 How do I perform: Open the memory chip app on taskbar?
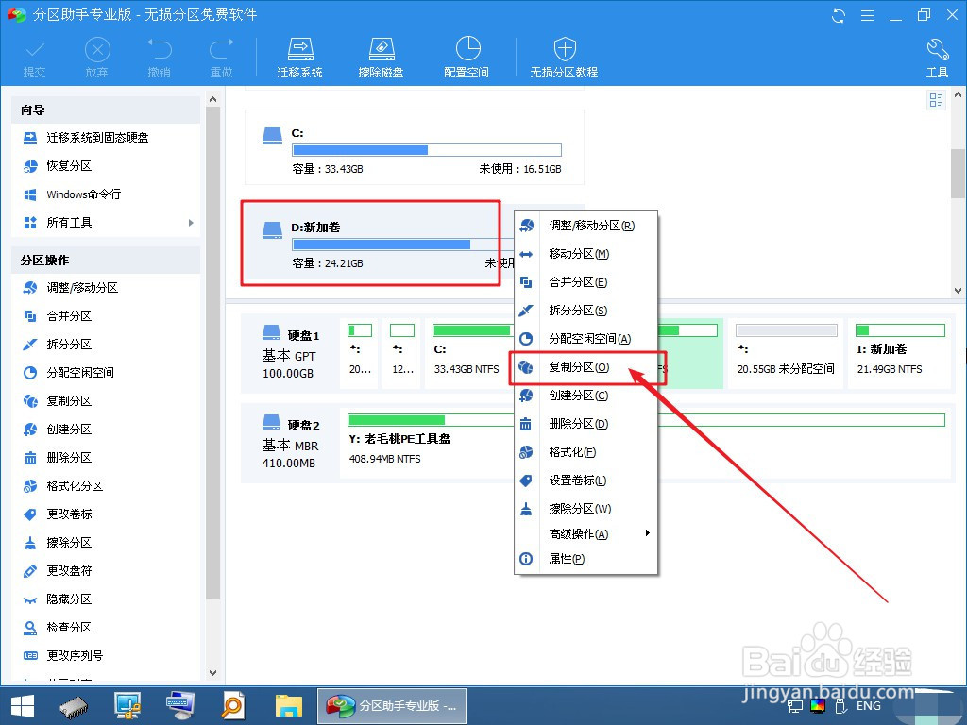(74, 706)
